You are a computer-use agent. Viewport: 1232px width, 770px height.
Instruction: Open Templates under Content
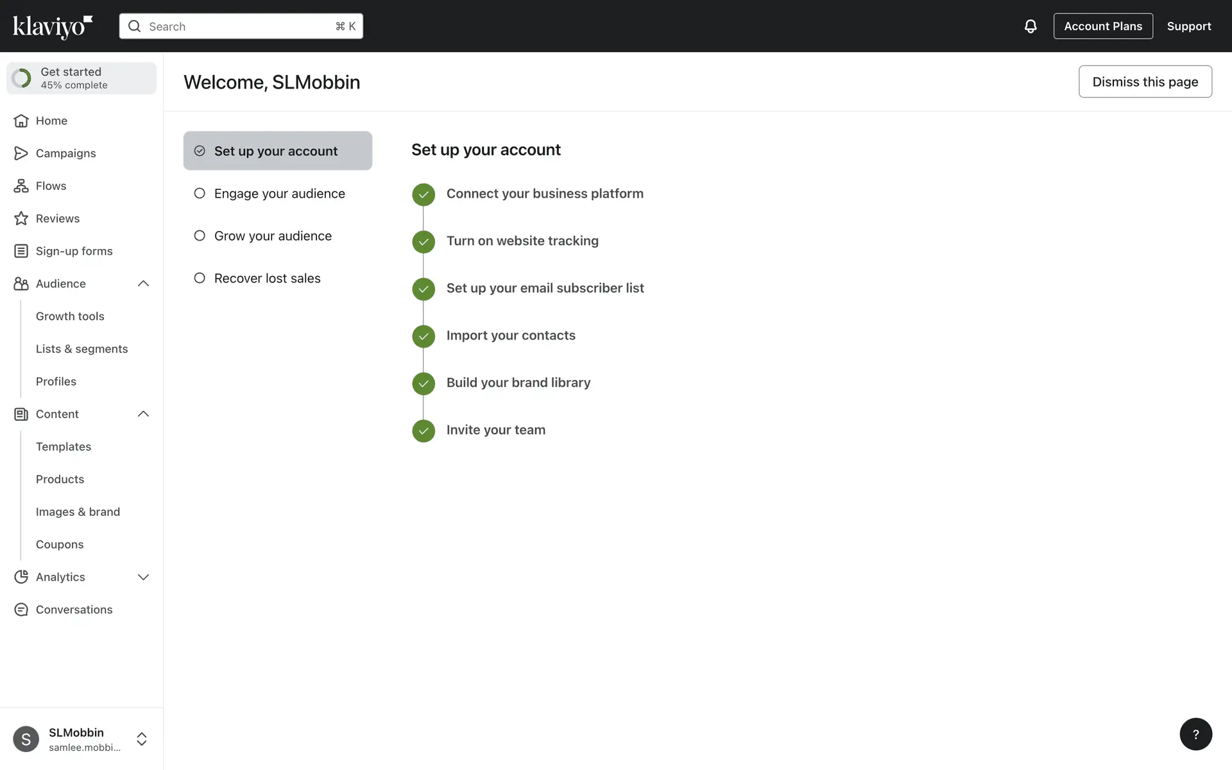[x=64, y=447]
